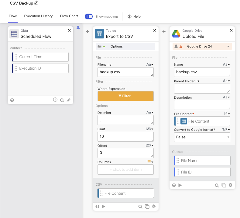Open Columns list type dropdown
Image resolution: width=240 pixels, height=218 pixels.
(150, 162)
